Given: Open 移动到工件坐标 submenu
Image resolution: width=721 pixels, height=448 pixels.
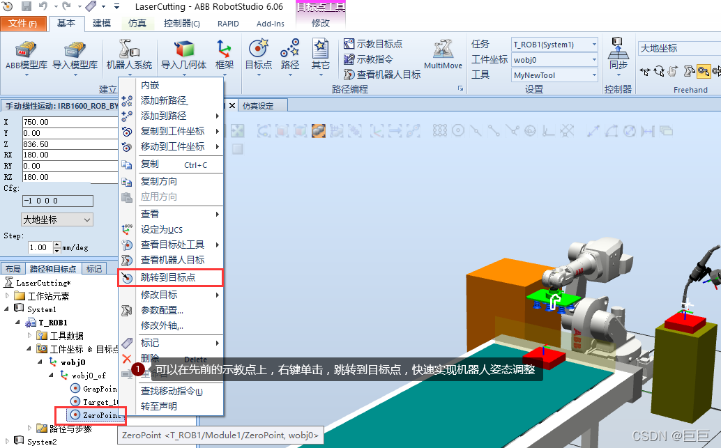Looking at the screenshot, I should [x=171, y=146].
